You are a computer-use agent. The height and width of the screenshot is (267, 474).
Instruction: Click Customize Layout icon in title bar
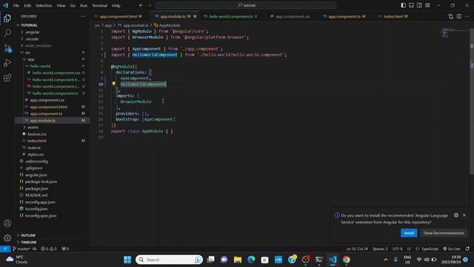pos(427,5)
